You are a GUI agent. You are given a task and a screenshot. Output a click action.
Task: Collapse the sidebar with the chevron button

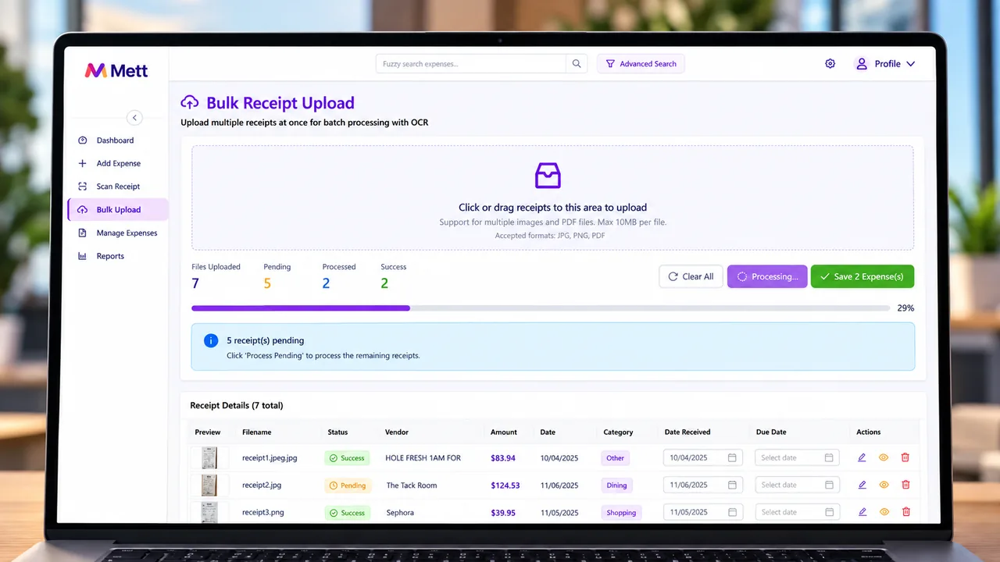[134, 118]
